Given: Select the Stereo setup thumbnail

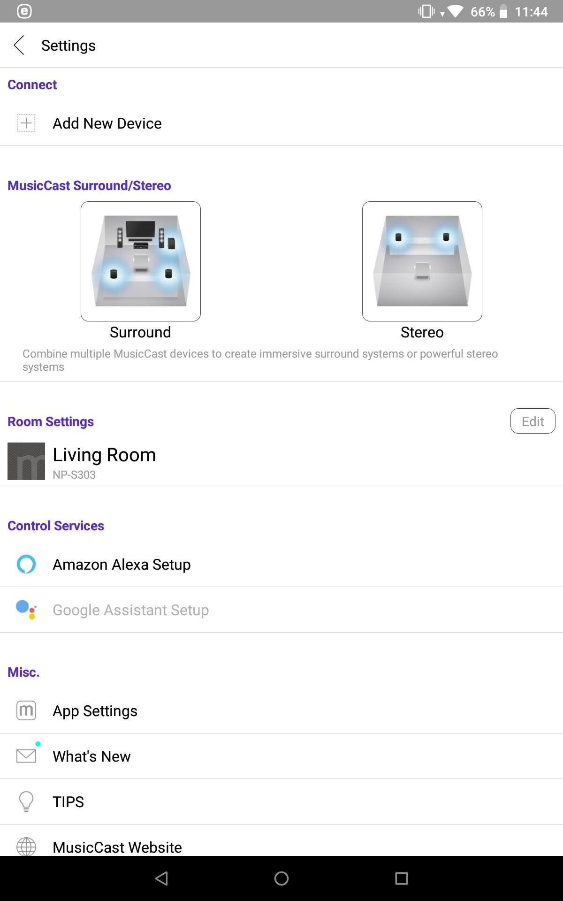Looking at the screenshot, I should 422,261.
